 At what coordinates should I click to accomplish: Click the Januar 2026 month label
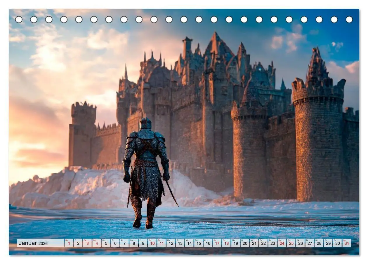coord(33,243)
